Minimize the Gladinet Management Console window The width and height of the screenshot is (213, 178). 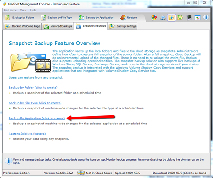pyautogui.click(x=188, y=3)
